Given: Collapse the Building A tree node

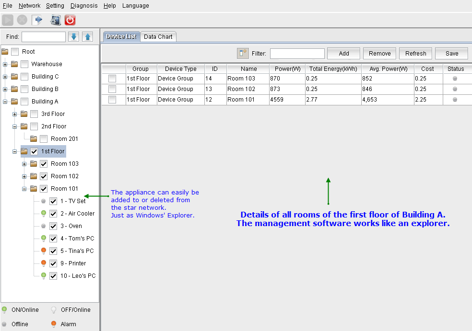Looking at the screenshot, I should (5, 102).
